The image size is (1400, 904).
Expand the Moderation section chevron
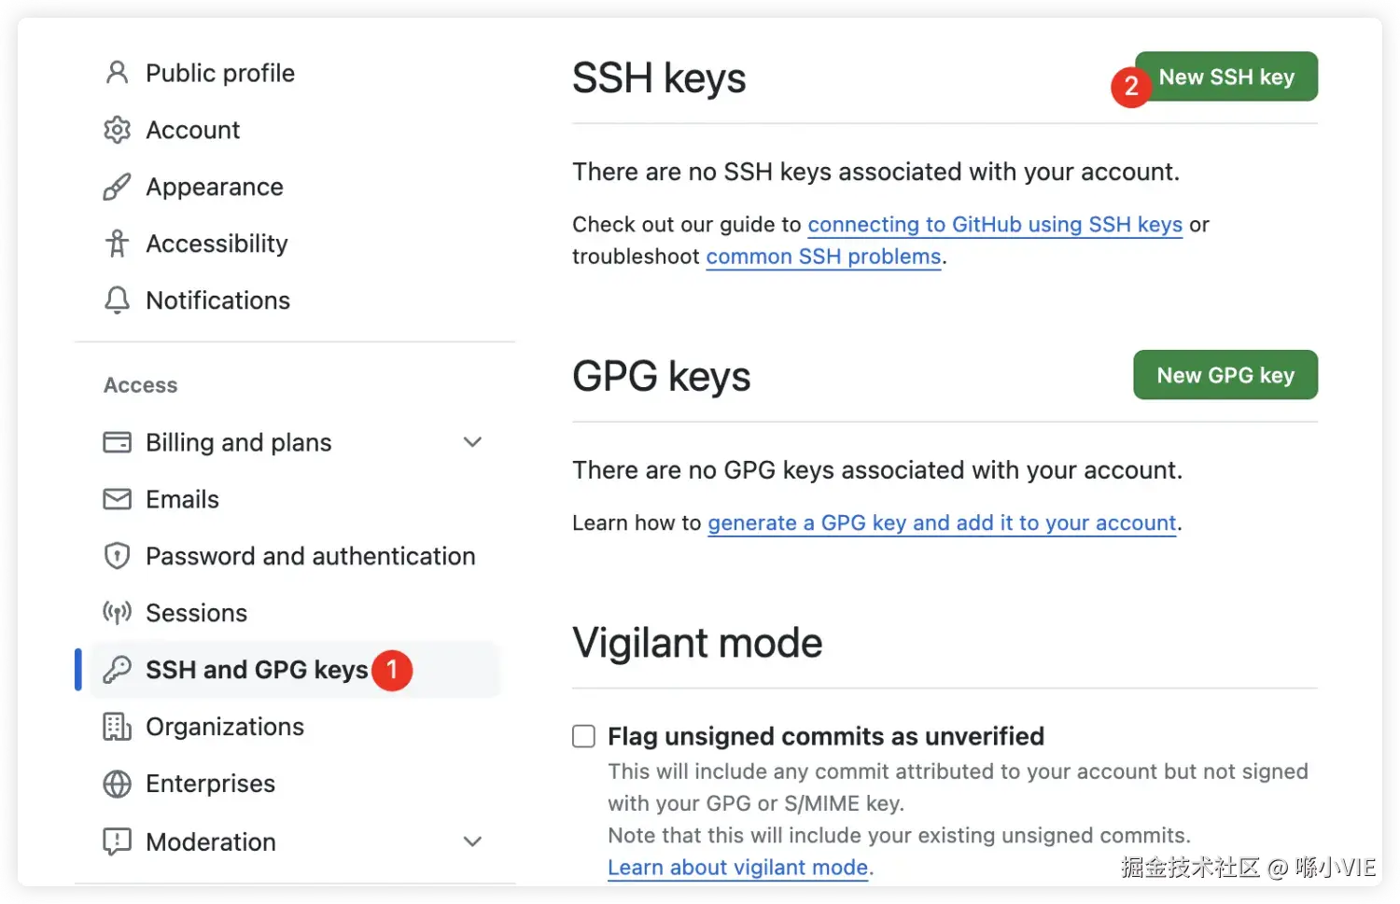(473, 841)
